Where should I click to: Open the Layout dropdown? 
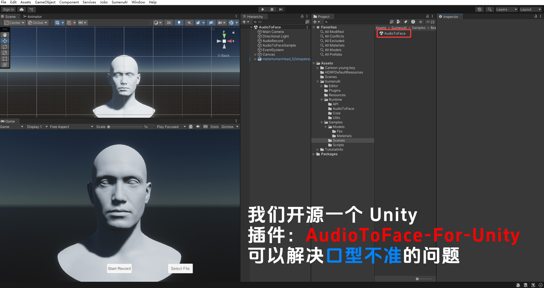coord(530,9)
